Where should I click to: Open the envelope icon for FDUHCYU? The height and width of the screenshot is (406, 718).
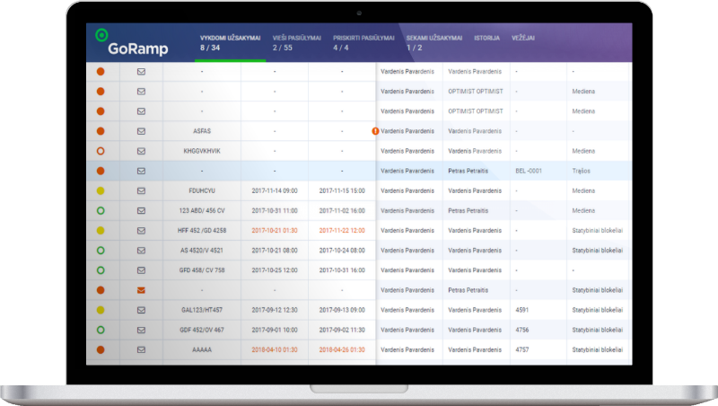141,190
